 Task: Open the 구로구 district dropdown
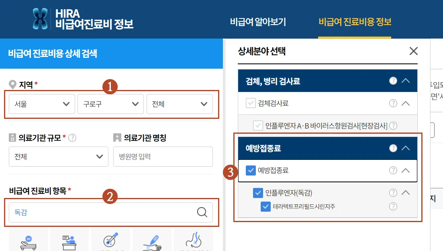click(x=110, y=104)
